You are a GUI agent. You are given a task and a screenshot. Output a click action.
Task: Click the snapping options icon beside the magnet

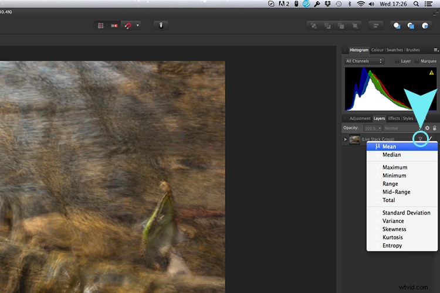(x=114, y=26)
